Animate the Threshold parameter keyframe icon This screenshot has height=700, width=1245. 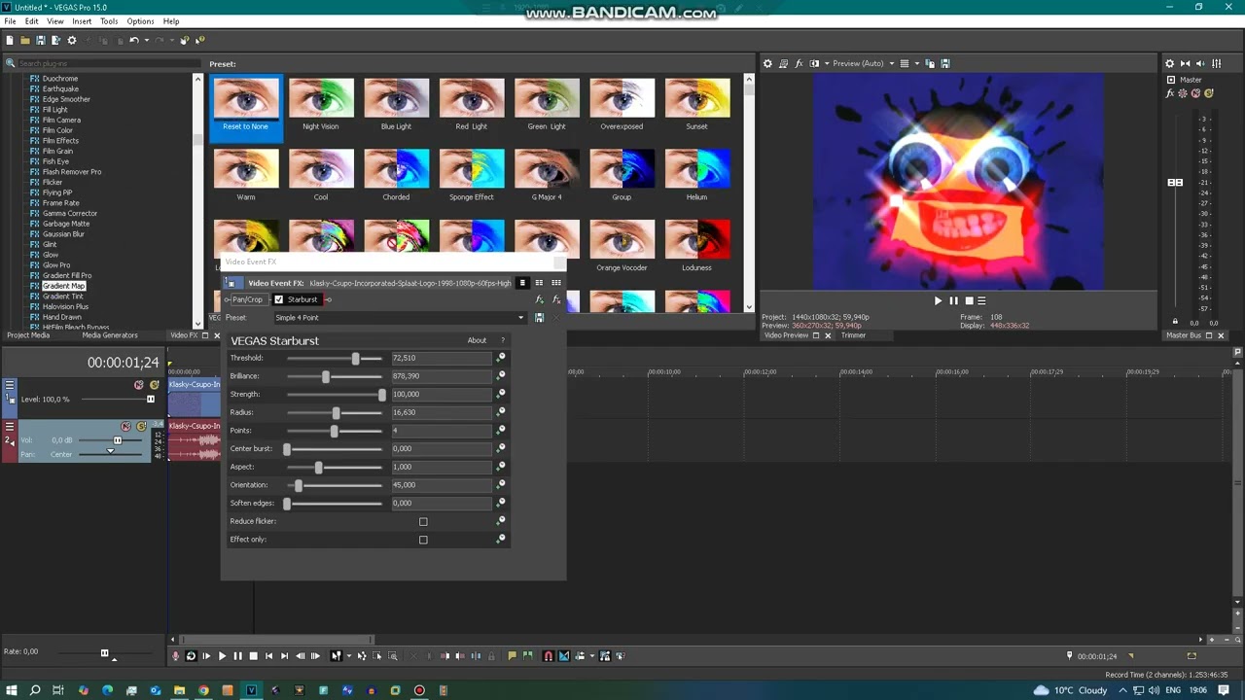(x=501, y=358)
